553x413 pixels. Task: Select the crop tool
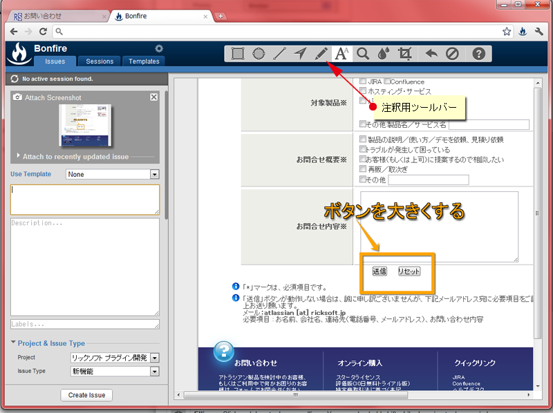(404, 54)
